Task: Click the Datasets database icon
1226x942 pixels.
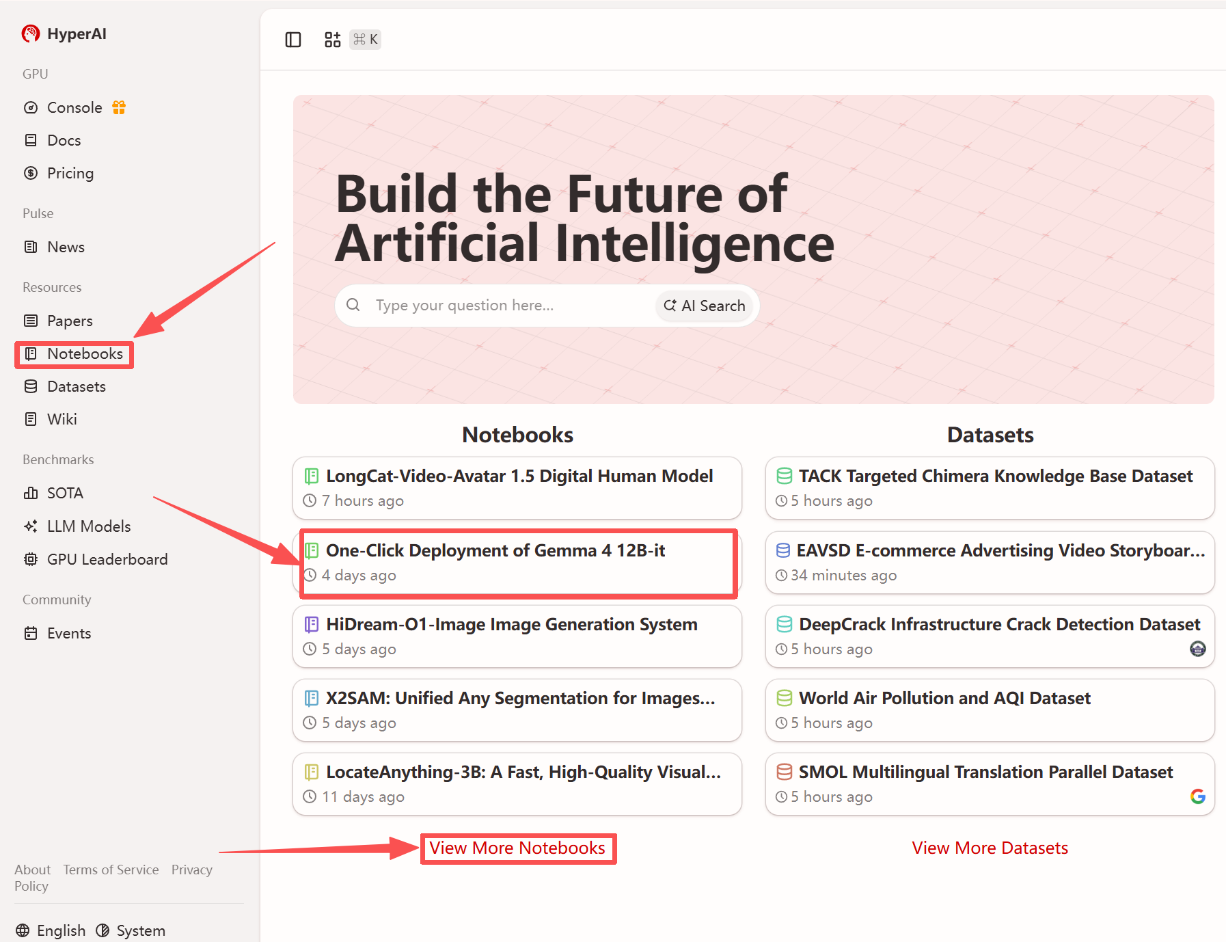Action: pyautogui.click(x=31, y=386)
